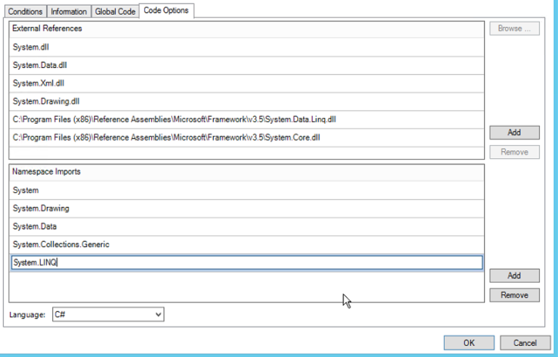558x357 pixels.
Task: Select the System.dll reference row
Action: [x=247, y=47]
